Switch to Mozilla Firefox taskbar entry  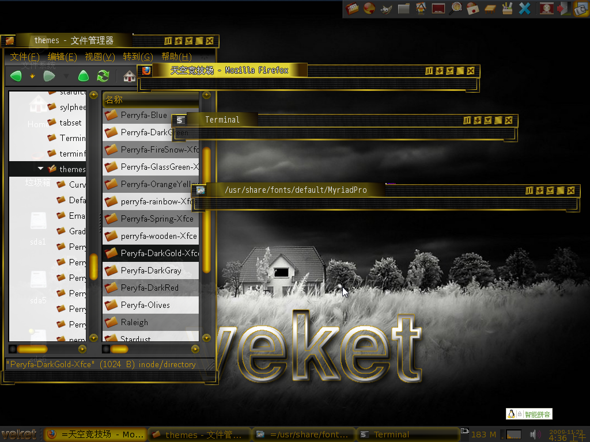coord(95,435)
